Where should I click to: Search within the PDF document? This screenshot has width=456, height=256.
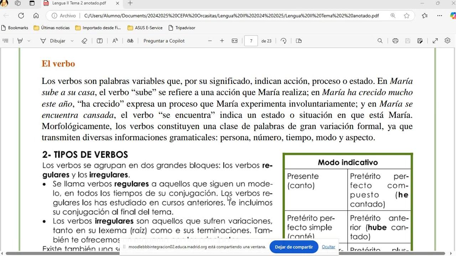380,41
